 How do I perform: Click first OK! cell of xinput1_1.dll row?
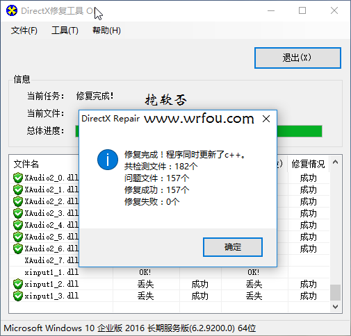tap(145, 272)
